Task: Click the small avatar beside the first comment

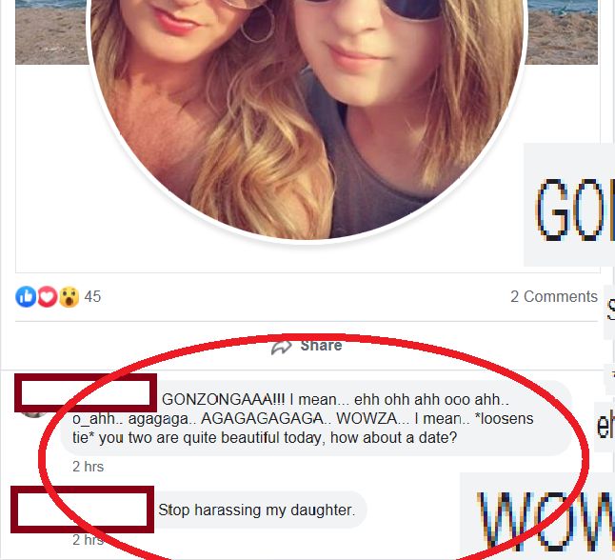Action: pos(33,414)
